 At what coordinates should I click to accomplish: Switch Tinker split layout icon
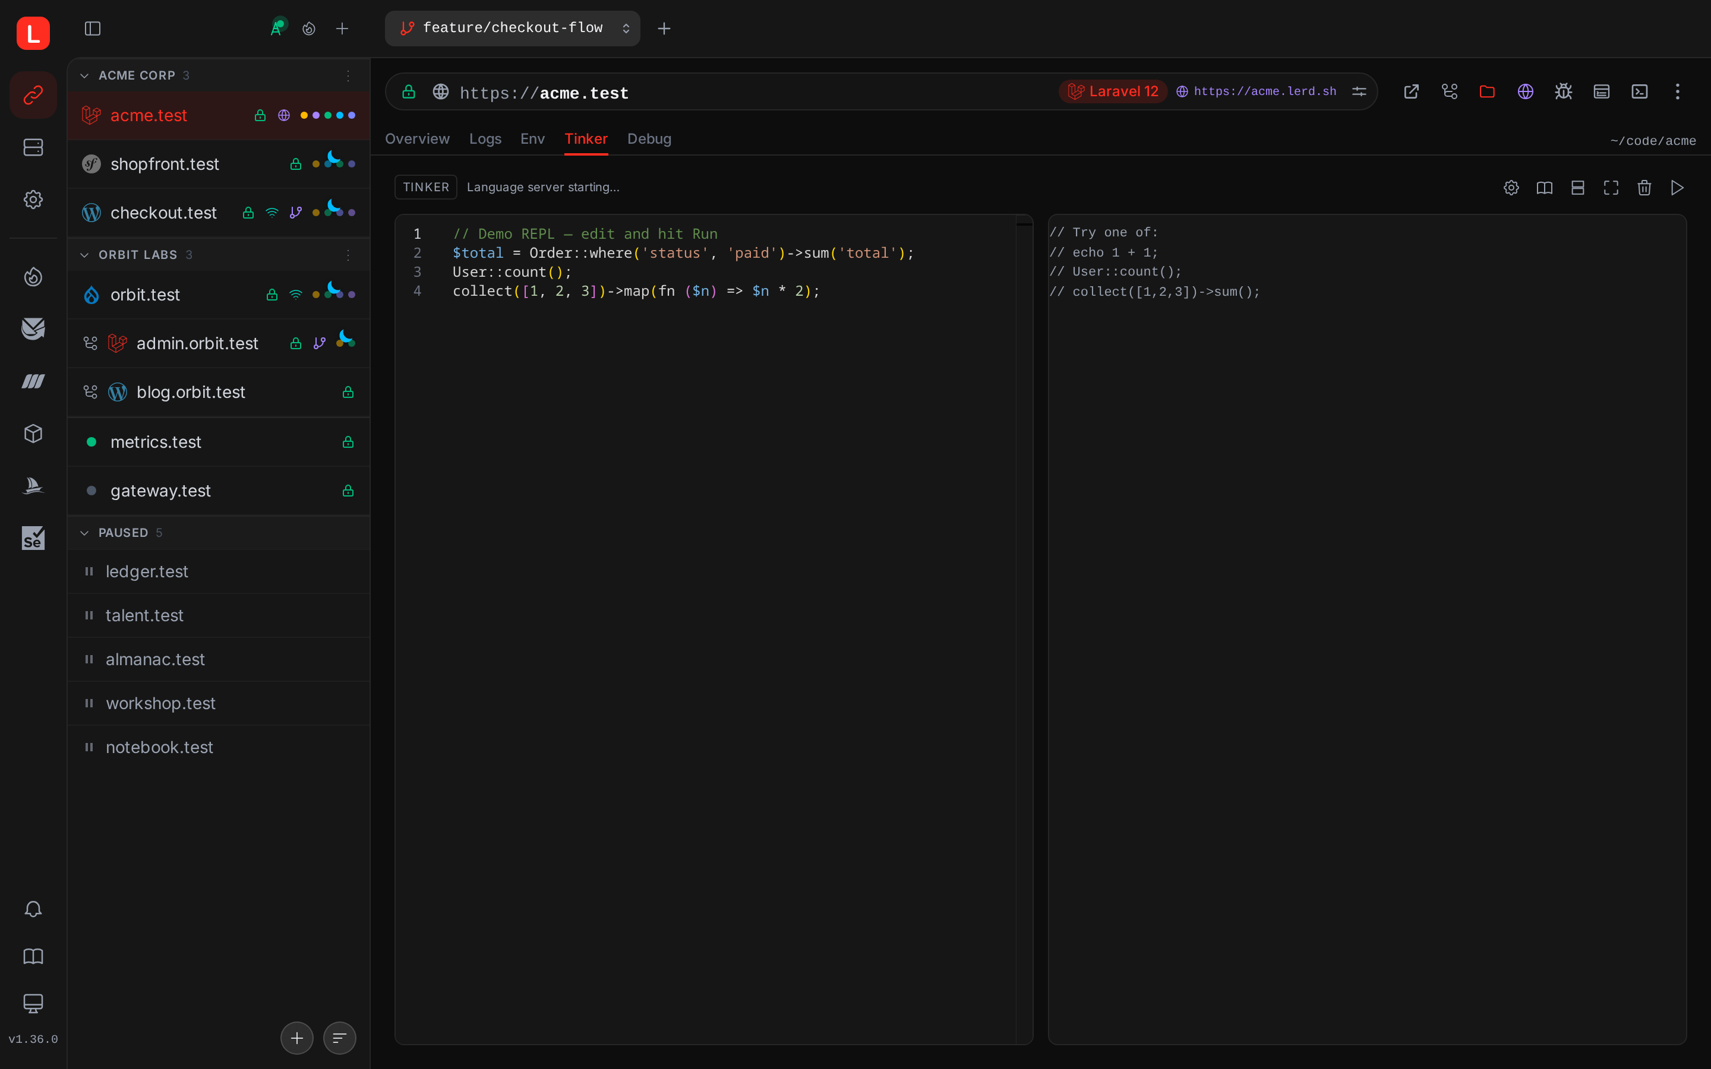point(1577,187)
